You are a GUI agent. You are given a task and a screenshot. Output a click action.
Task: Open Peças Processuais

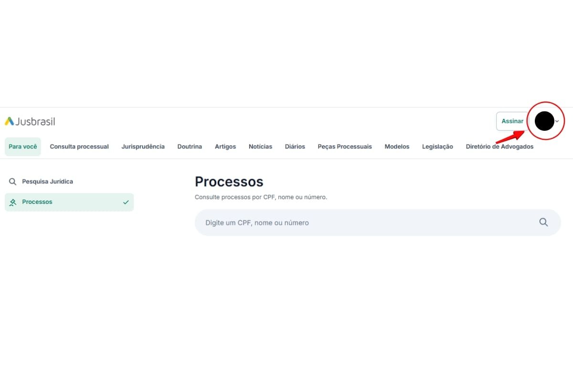345,147
